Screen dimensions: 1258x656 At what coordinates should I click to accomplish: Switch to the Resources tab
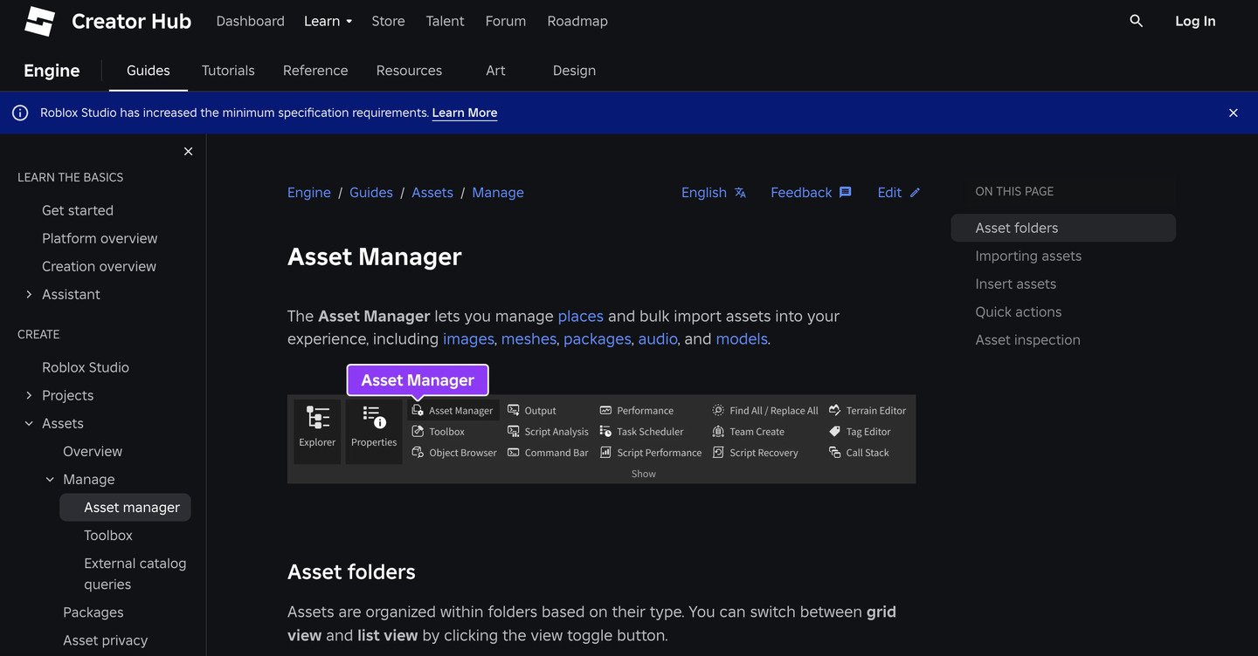pyautogui.click(x=409, y=71)
